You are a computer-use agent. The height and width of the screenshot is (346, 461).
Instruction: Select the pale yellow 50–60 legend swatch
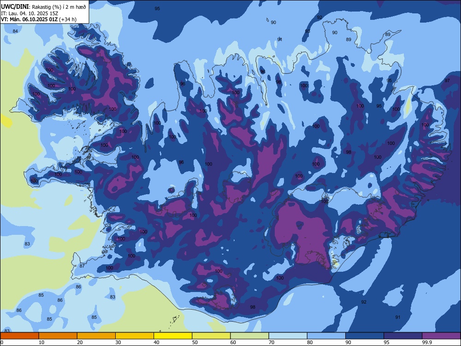click(x=211, y=336)
